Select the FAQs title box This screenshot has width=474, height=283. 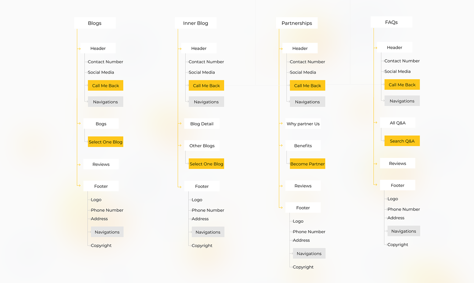(x=391, y=22)
